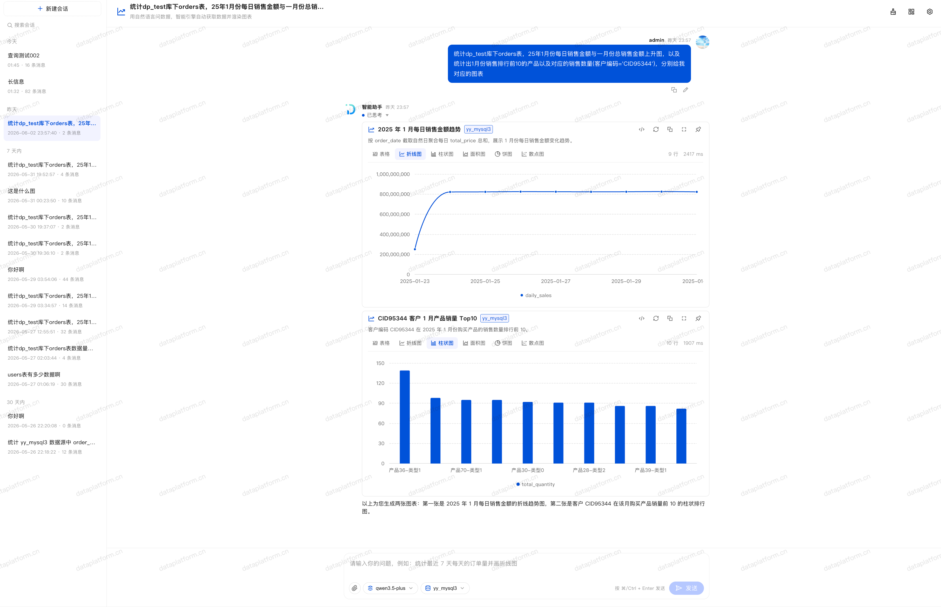
Task: Toggle total_quantity legend series
Action: coord(536,484)
